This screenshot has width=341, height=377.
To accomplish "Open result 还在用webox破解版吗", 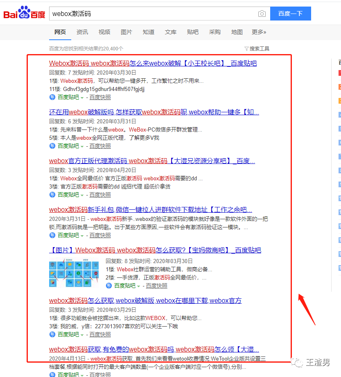I will [154, 112].
